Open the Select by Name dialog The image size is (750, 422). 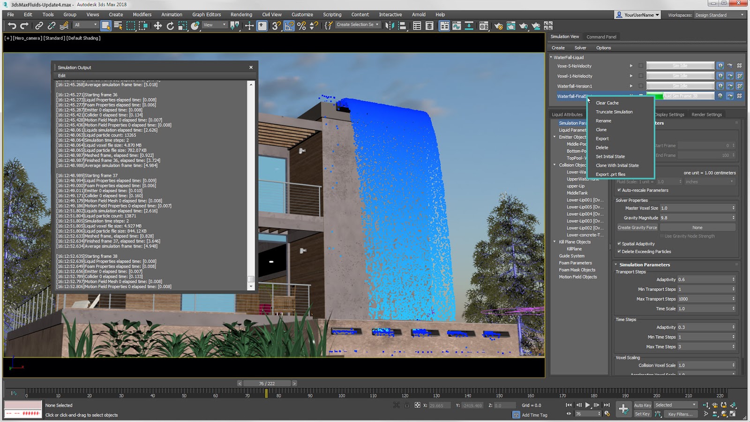click(x=118, y=26)
